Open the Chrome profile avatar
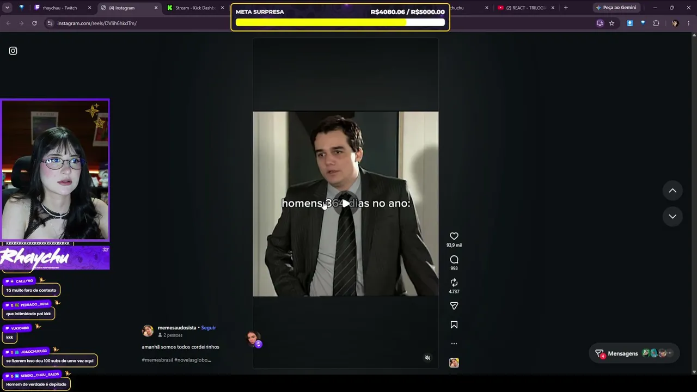 pyautogui.click(x=675, y=23)
